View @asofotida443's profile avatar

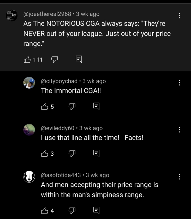pyautogui.click(x=29, y=177)
